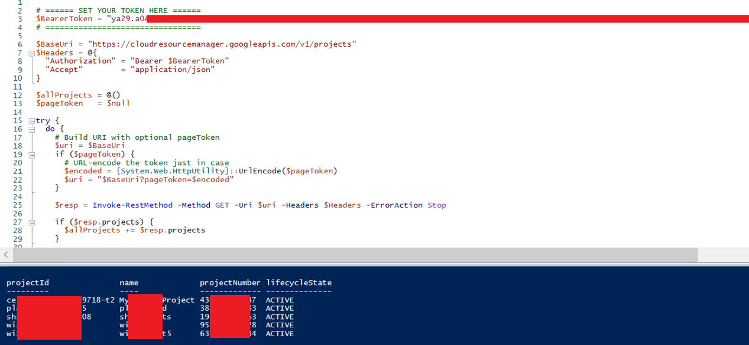Click line number 25 in the gutter
Image resolution: width=749 pixels, height=345 pixels.
pyautogui.click(x=17, y=205)
